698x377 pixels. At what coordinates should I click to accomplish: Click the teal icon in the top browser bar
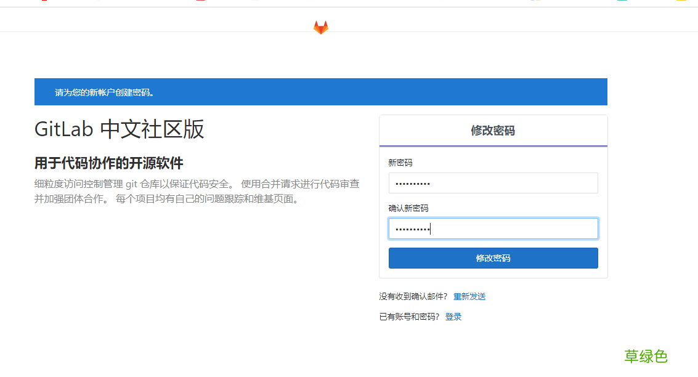622,2
